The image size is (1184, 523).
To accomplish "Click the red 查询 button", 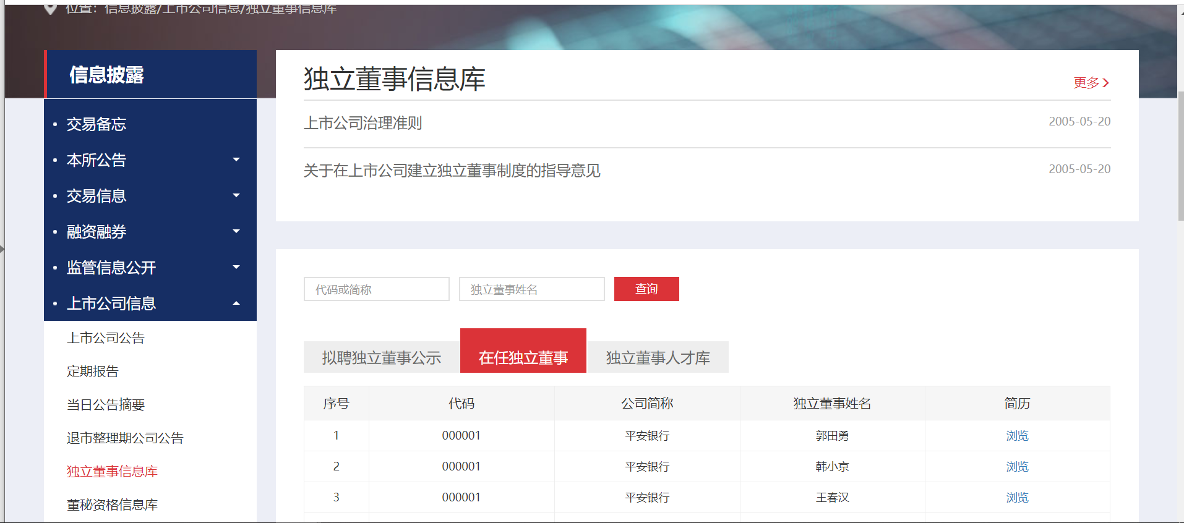I will [646, 289].
